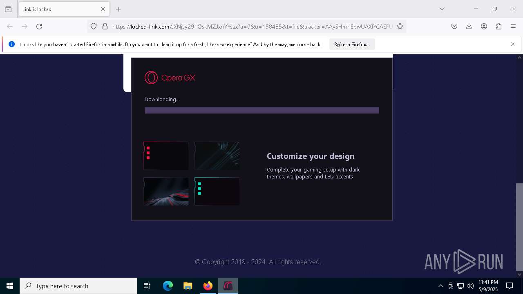Image resolution: width=523 pixels, height=294 pixels.
Task: Open clock and calendar 11:41 PM
Action: coord(488,286)
